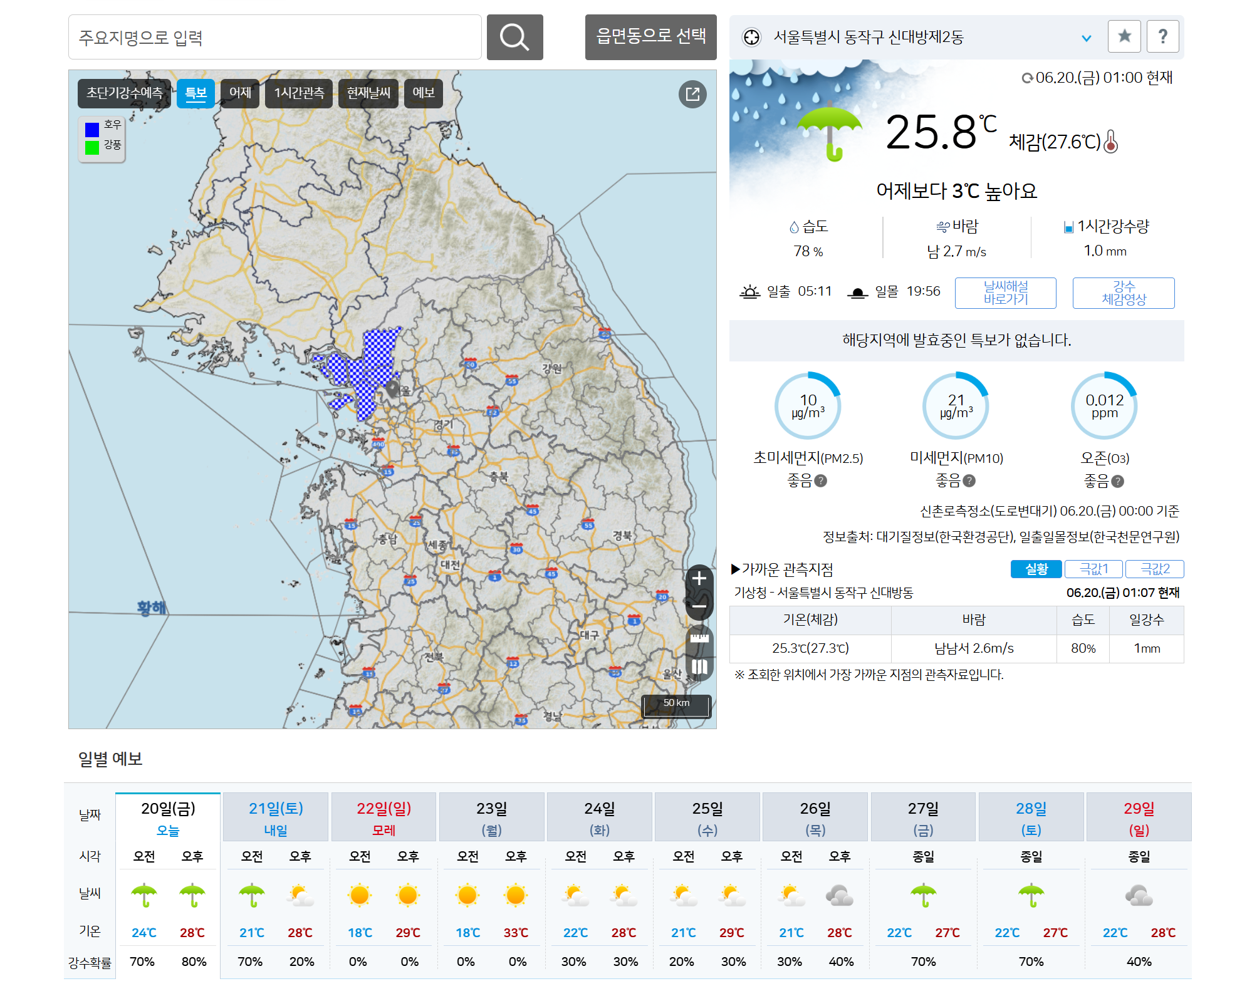
Task: Open map in new window icon
Action: coord(692,94)
